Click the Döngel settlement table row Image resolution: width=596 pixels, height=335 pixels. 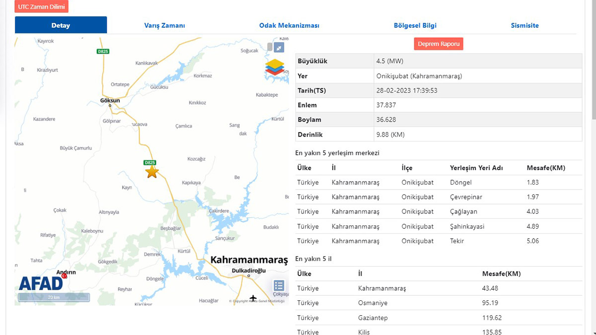(439, 182)
